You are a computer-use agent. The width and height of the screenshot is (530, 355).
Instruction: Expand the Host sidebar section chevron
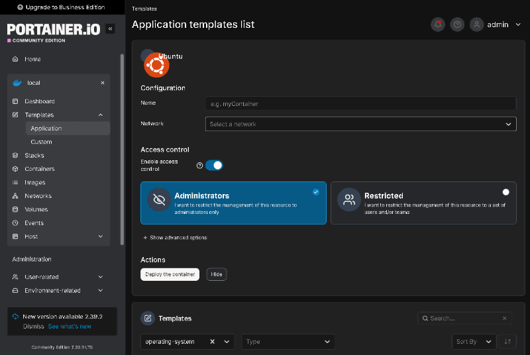coord(101,236)
